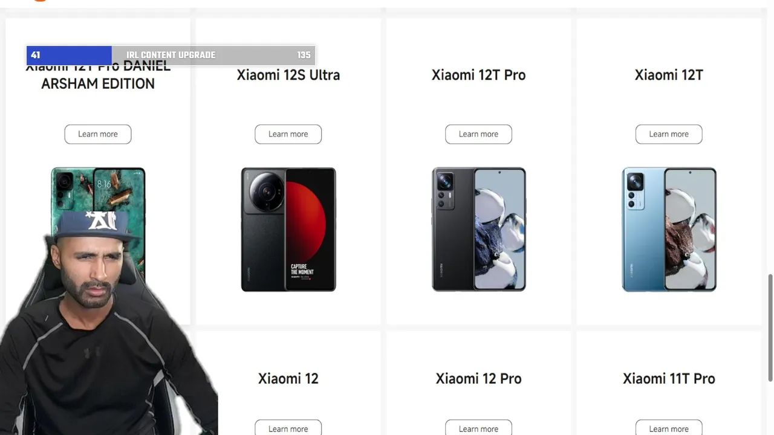Click the Xiaomi 12T Pro title
Viewport: 774px width, 435px height.
coord(478,75)
